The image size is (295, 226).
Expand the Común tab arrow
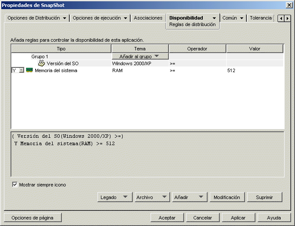click(242, 18)
